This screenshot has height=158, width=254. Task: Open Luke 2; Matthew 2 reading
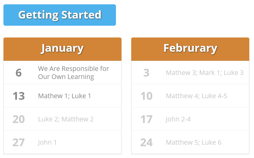pos(66,119)
